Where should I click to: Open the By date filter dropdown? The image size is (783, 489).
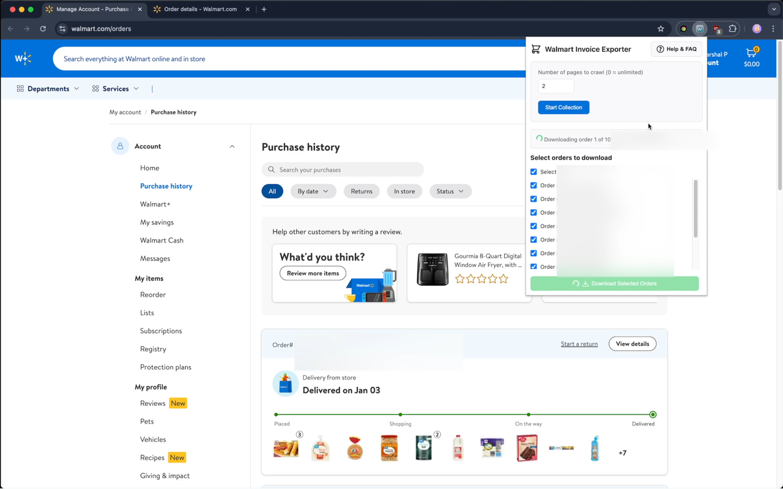click(313, 191)
